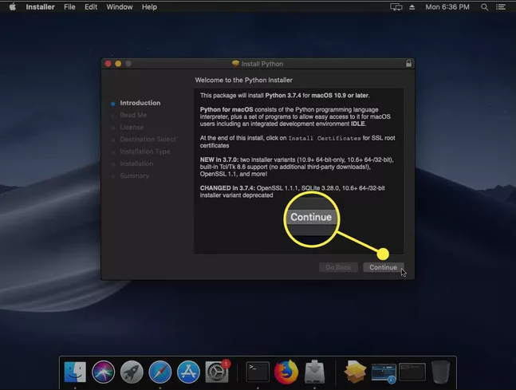This screenshot has height=390, width=516.
Task: Open the App Store from the Dock
Action: tap(188, 372)
